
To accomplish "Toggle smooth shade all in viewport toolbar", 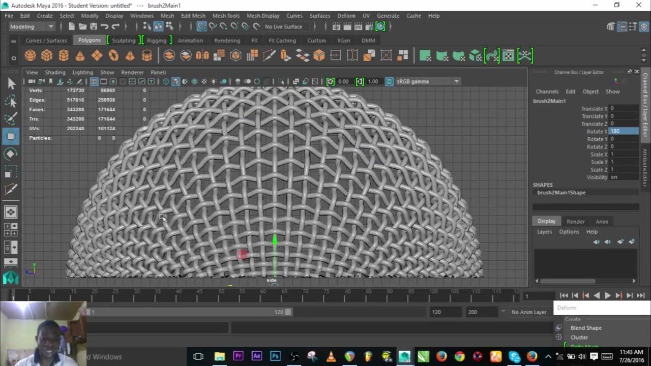I will 175,81.
